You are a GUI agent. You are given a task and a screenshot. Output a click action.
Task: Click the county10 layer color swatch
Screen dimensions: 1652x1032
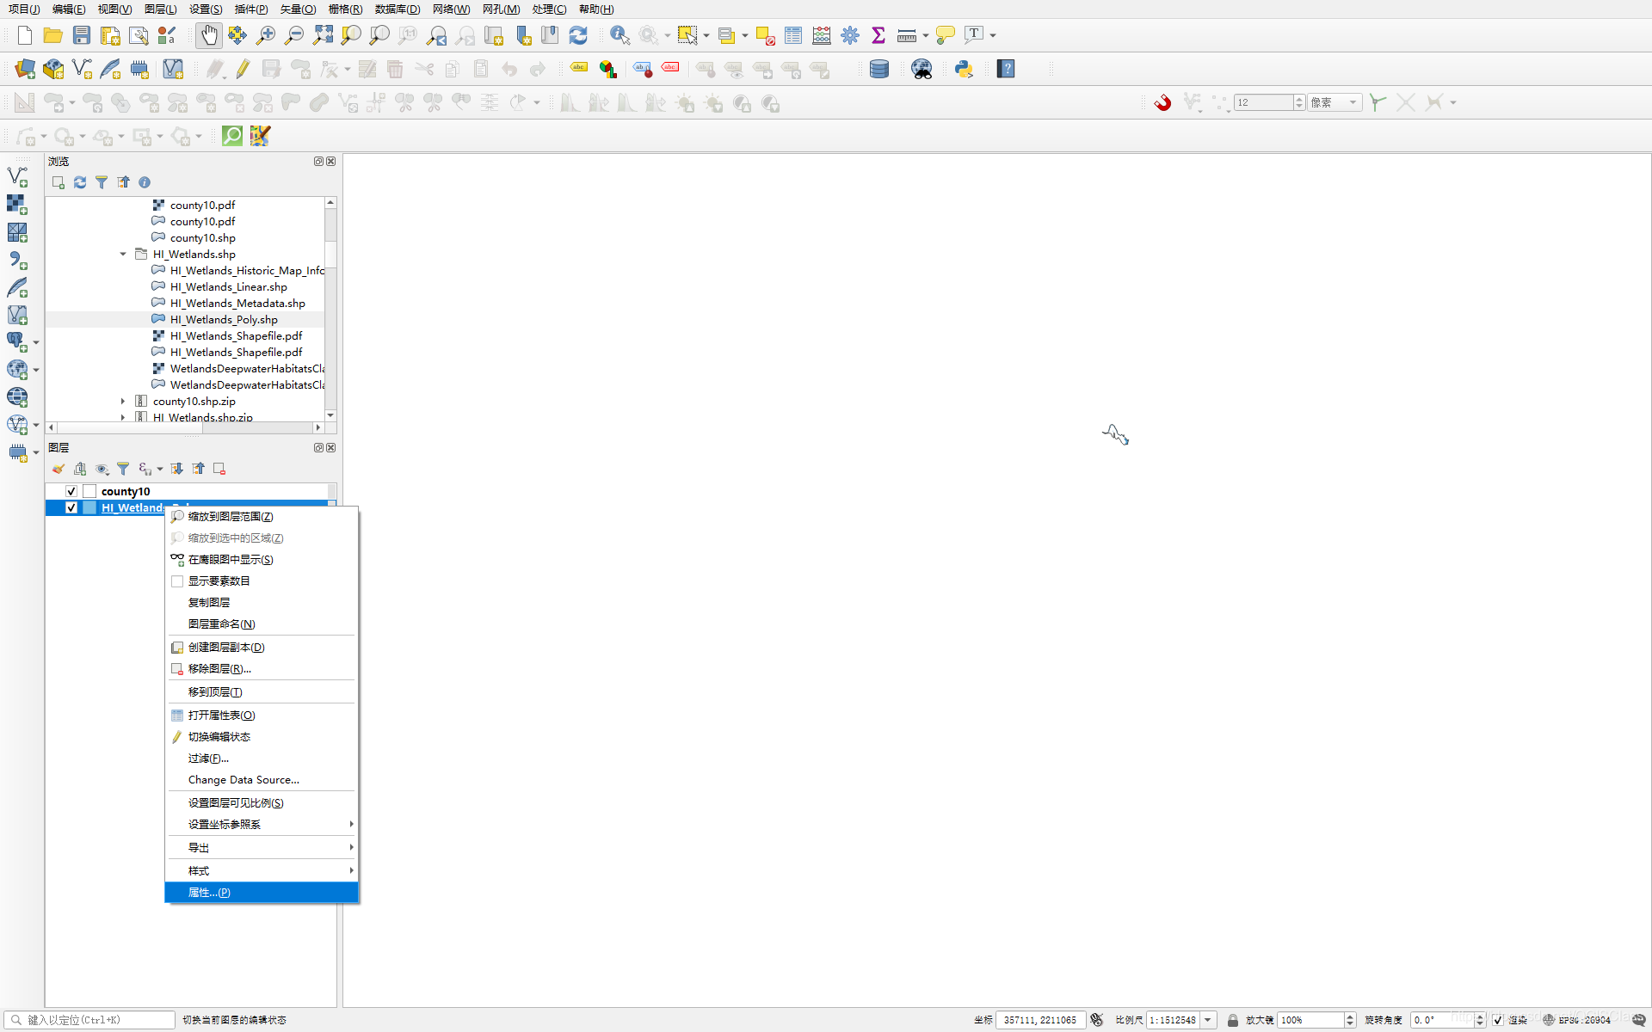[89, 491]
